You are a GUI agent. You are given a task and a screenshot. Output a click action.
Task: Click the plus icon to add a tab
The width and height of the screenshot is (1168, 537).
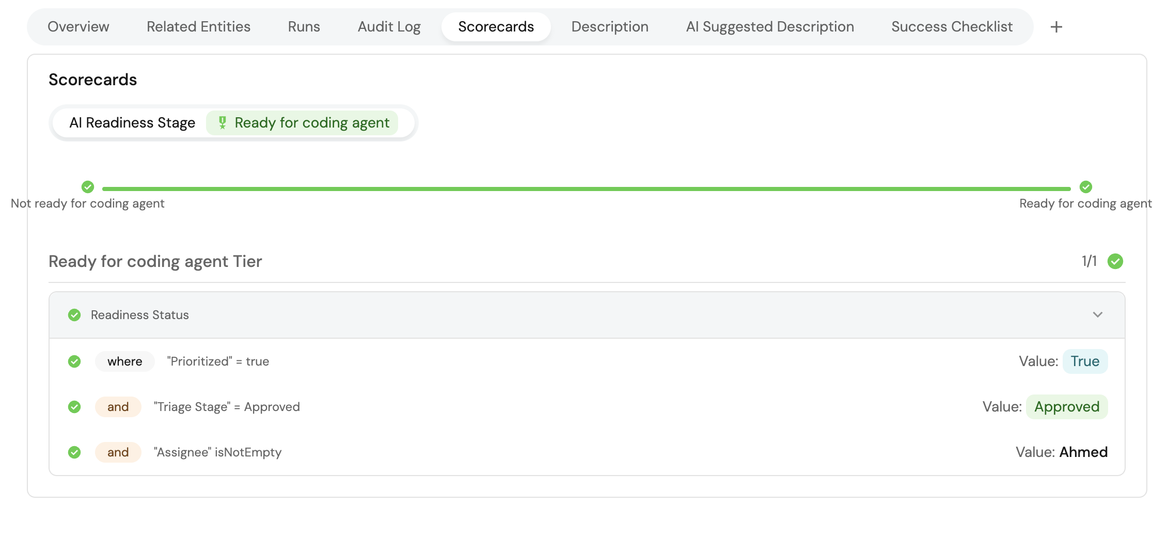pyautogui.click(x=1056, y=27)
